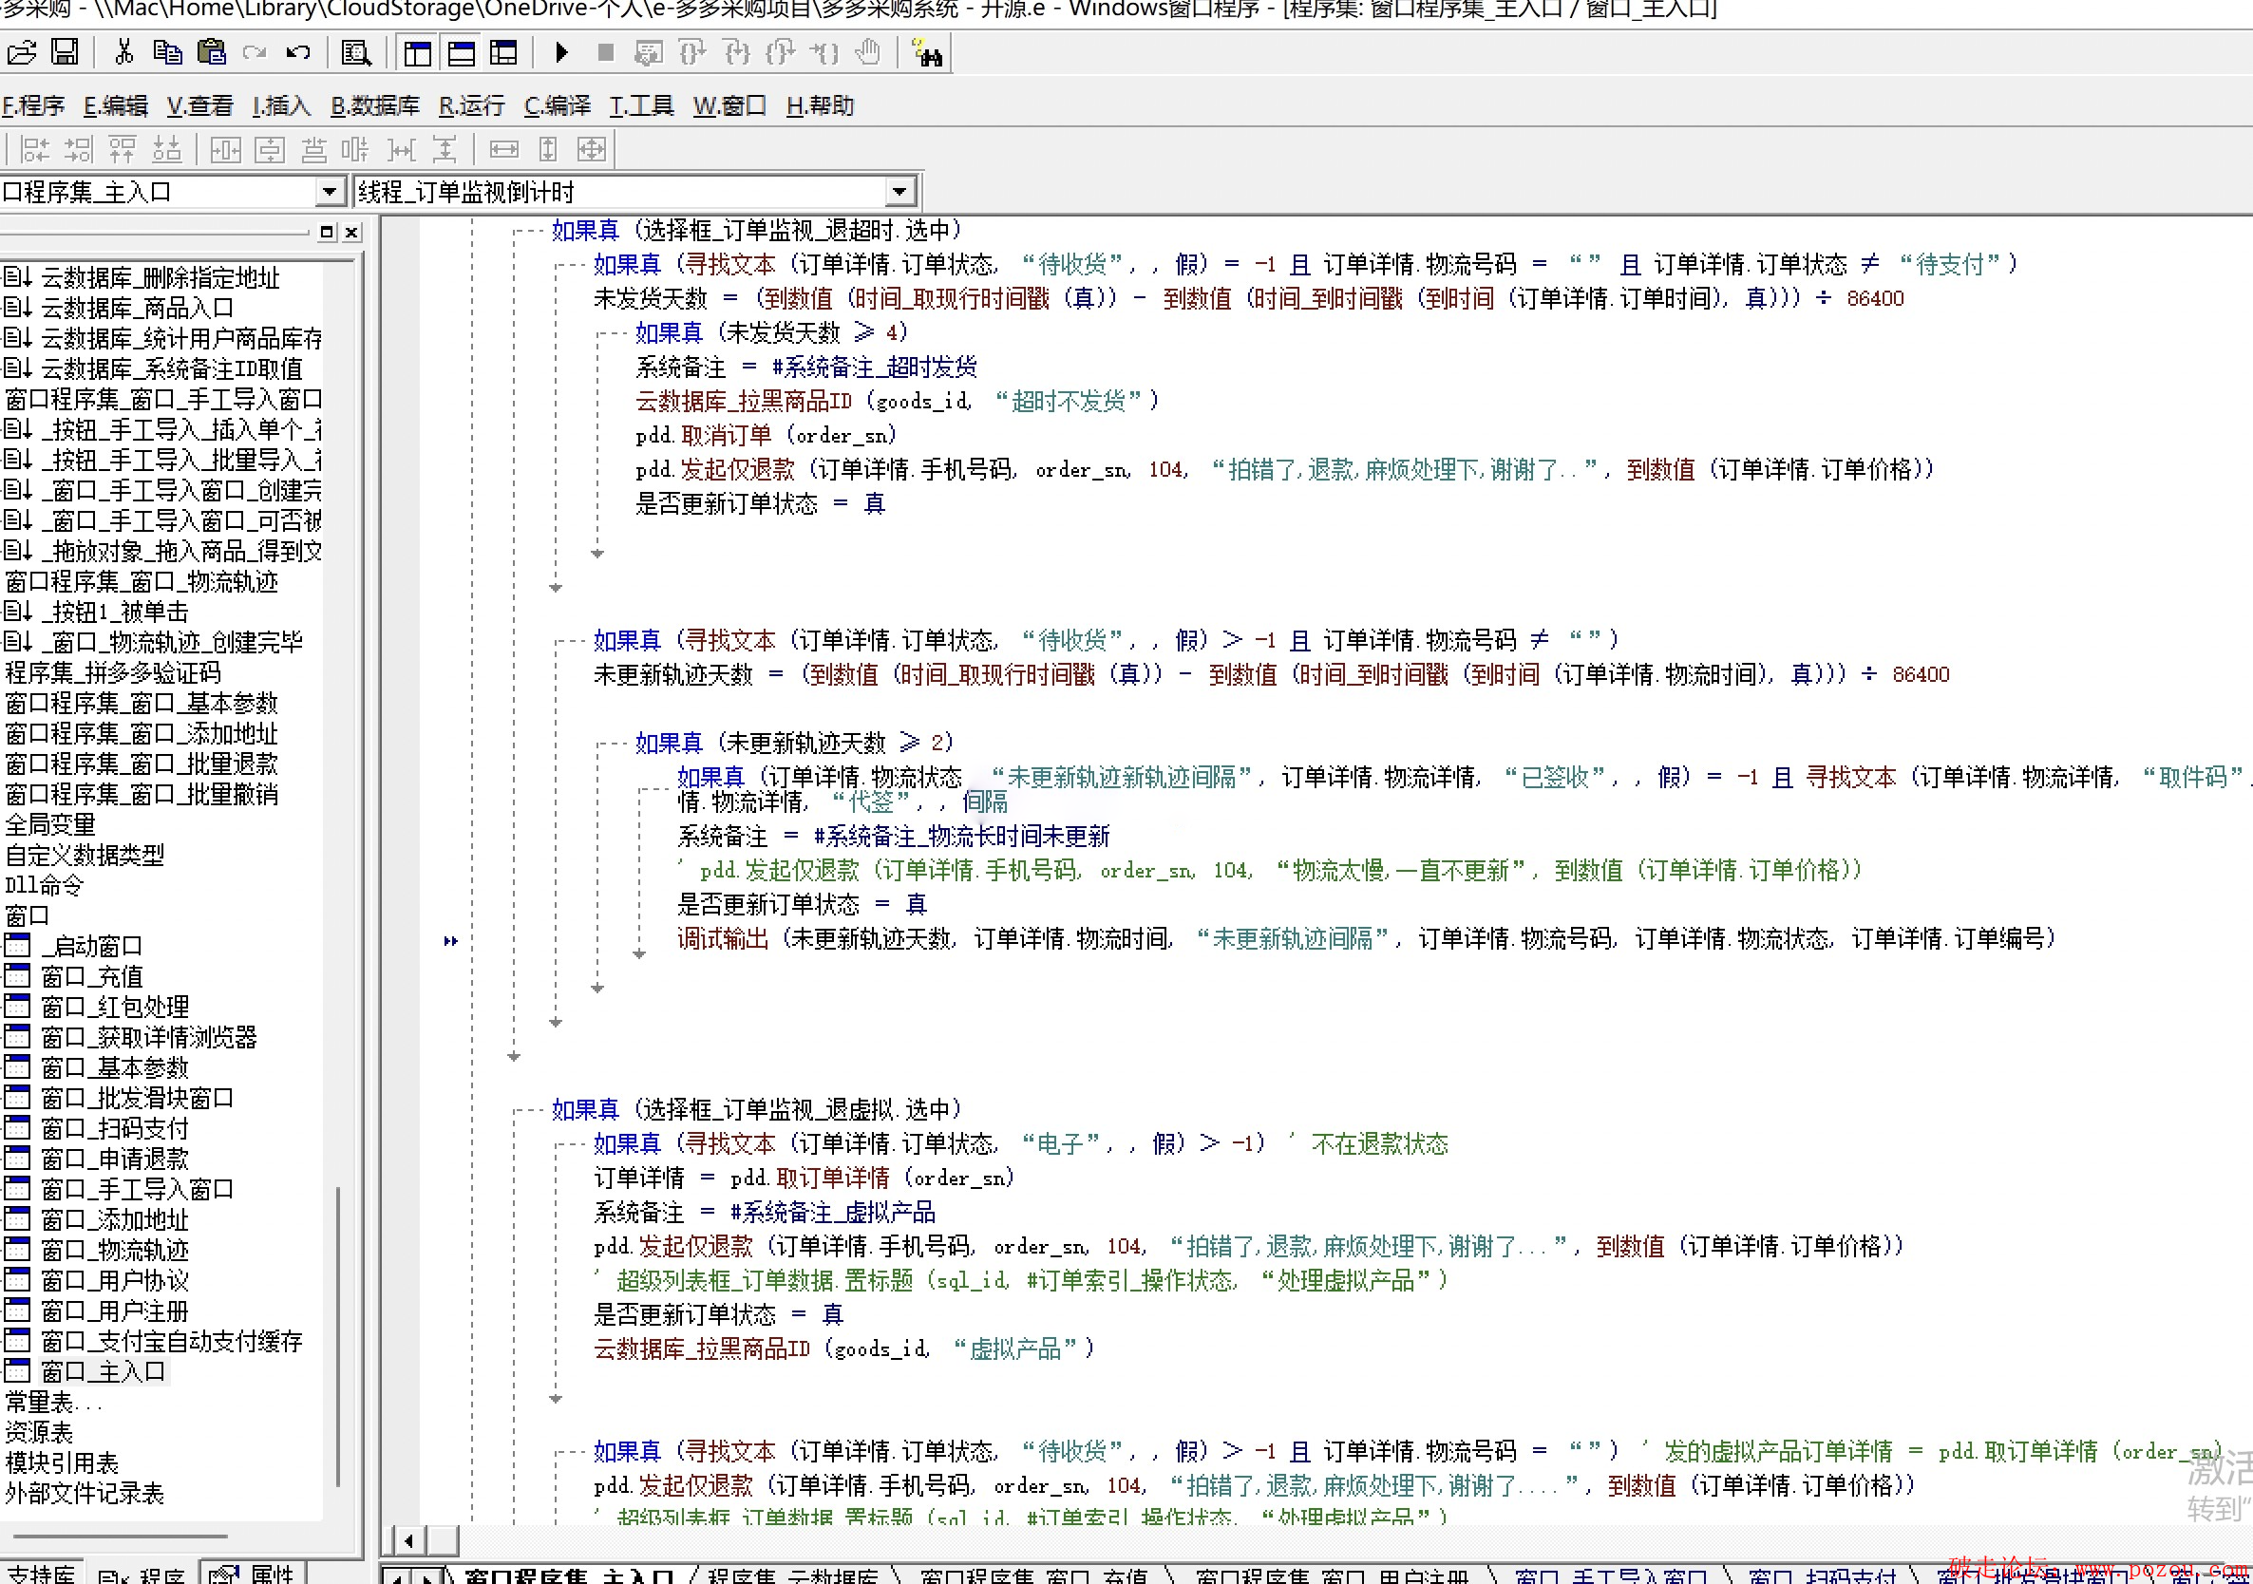Click the step-into braces debug icon
Screen dimensions: 2253x1584
[736, 52]
